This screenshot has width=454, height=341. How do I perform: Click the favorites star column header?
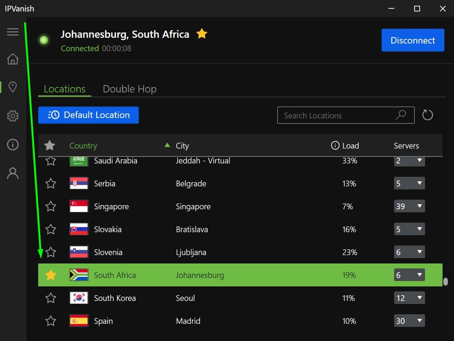[x=50, y=145]
